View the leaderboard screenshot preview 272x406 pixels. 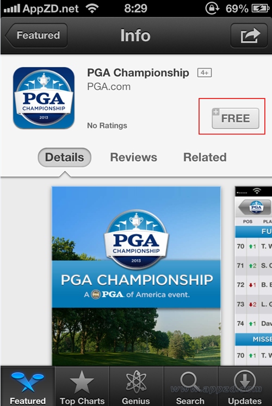click(254, 276)
